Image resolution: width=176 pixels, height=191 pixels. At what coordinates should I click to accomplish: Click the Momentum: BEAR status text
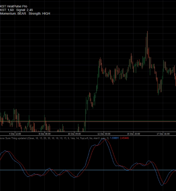[x=13, y=14]
